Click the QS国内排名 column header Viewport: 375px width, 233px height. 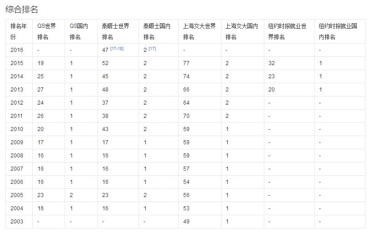click(81, 31)
